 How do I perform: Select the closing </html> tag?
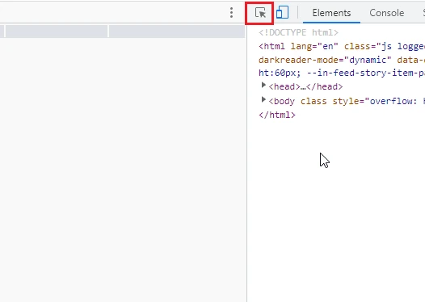pos(277,115)
